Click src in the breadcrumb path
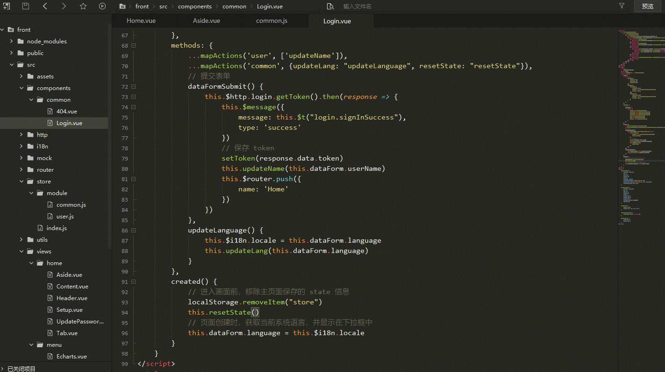 coord(163,7)
